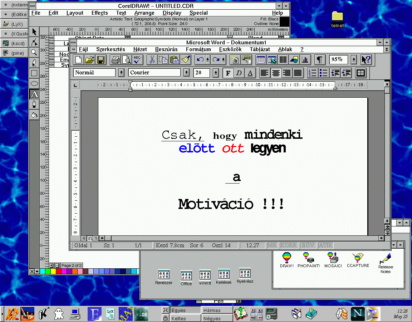Open the 95% zoom level dropdown
This screenshot has height=322, width=412.
tap(354, 59)
